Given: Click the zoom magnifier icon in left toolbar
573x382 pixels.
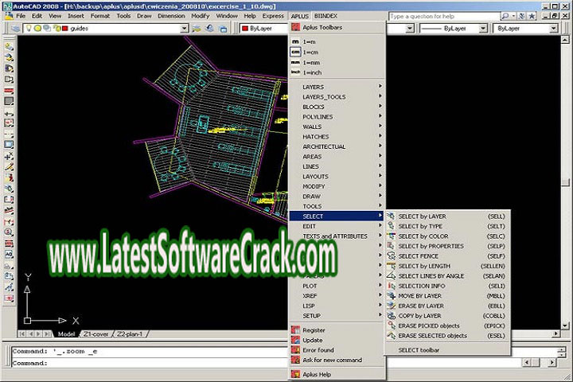Looking at the screenshot, I should [9, 232].
